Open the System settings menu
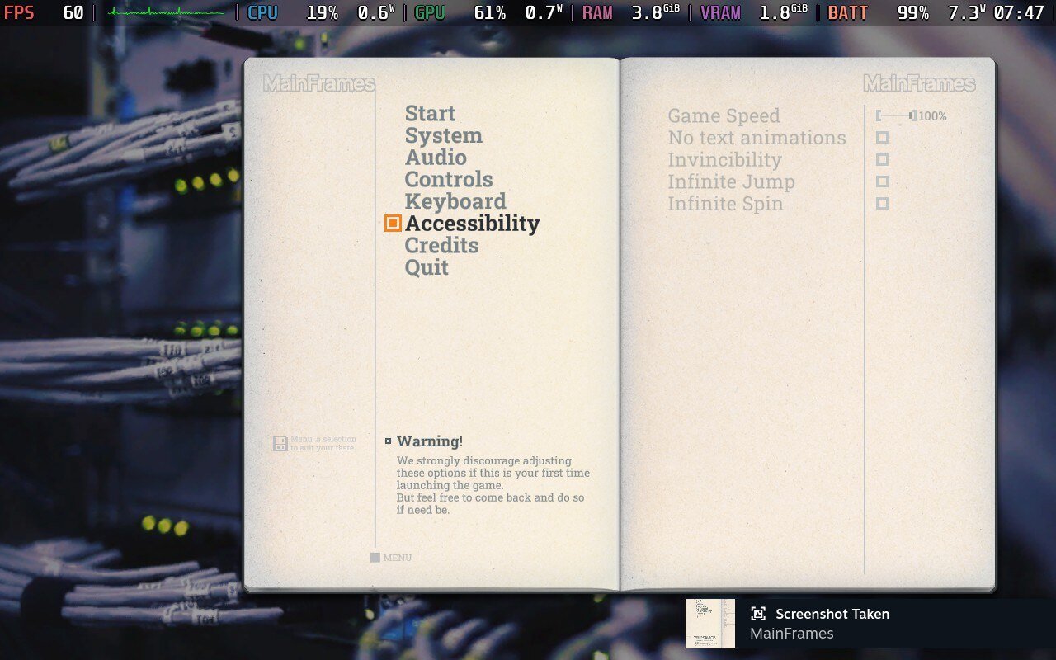The image size is (1056, 660). (x=443, y=136)
